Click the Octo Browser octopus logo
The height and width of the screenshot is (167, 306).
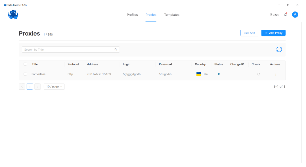[13, 15]
